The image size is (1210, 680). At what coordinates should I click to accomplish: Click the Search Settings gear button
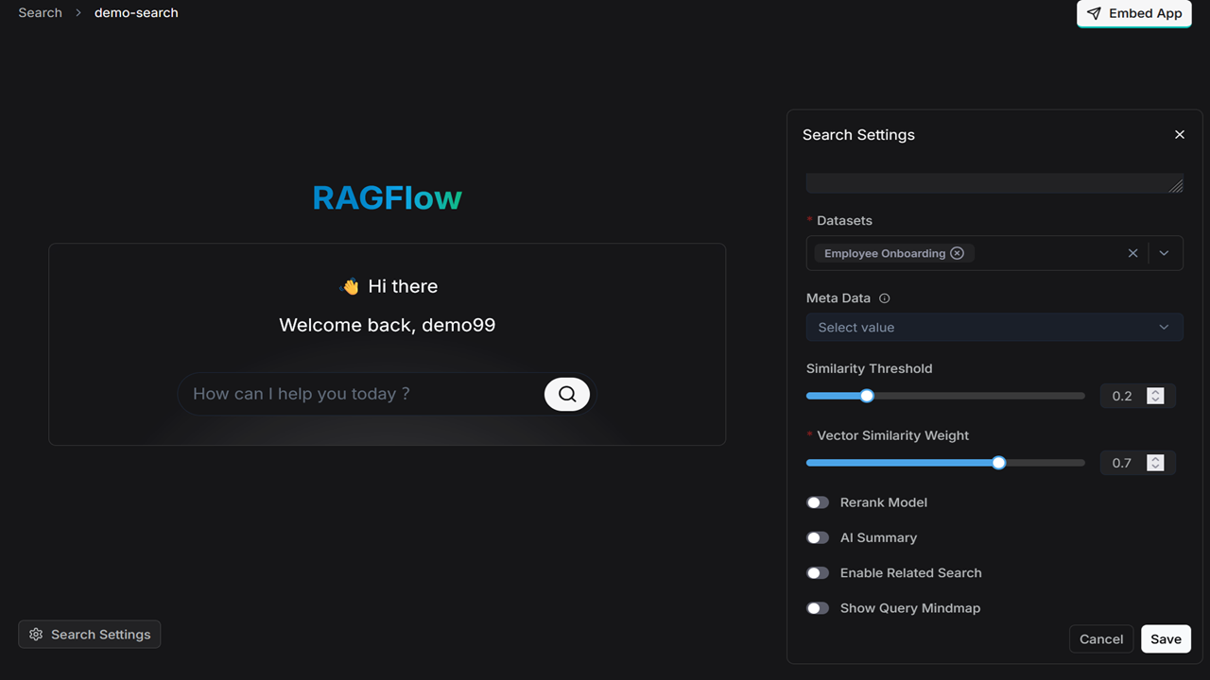click(90, 635)
